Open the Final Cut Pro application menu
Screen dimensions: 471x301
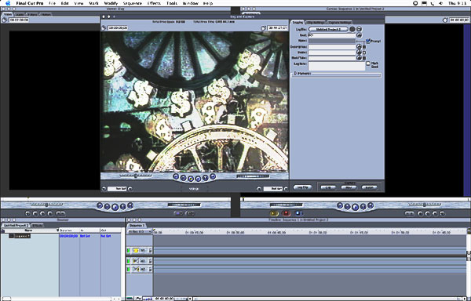tap(30, 3)
